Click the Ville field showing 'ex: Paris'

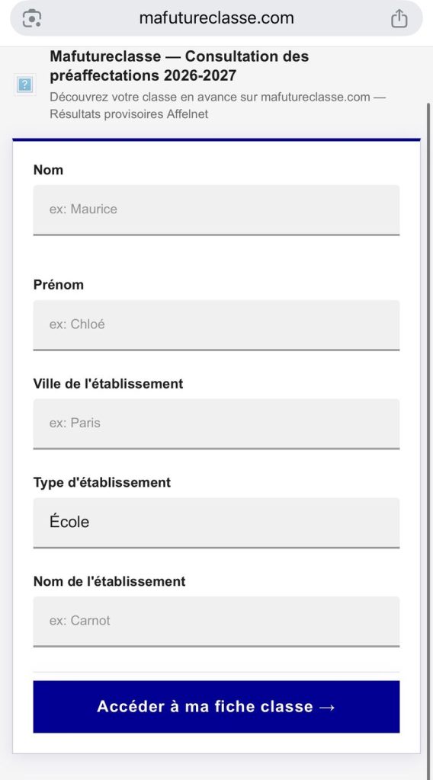(216, 424)
